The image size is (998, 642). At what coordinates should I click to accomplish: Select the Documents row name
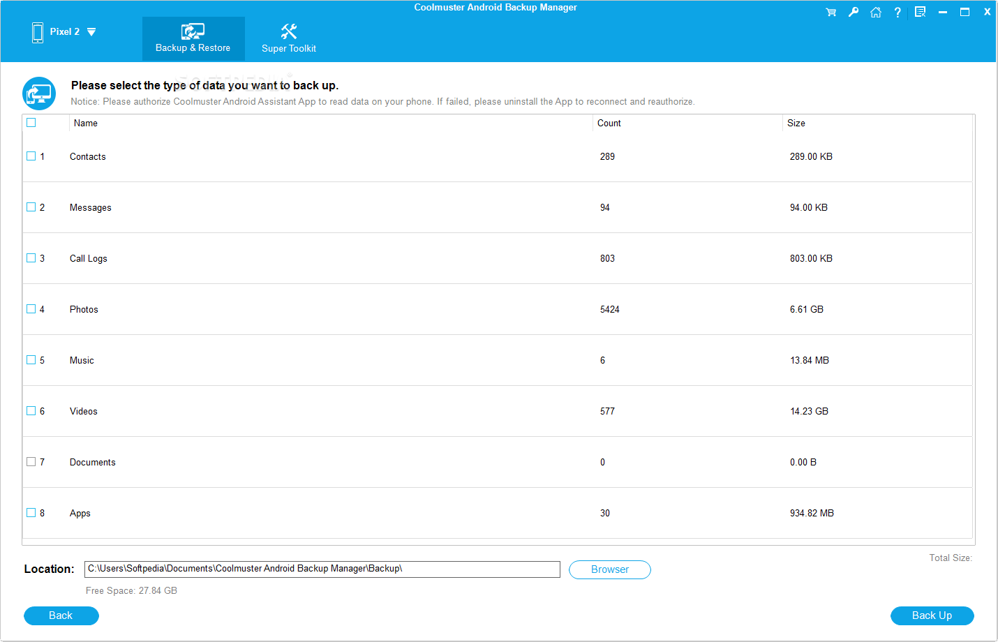click(x=93, y=463)
